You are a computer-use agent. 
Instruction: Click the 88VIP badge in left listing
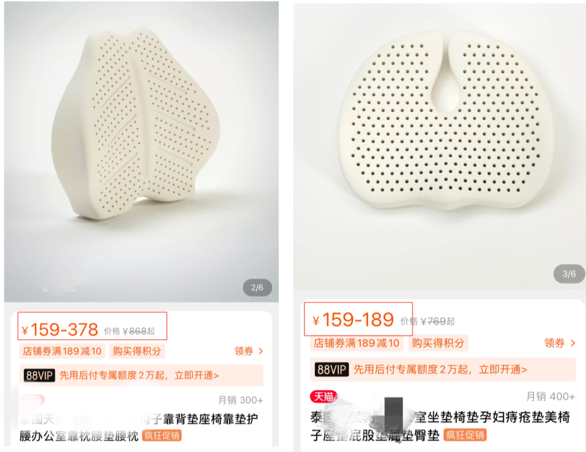39,375
